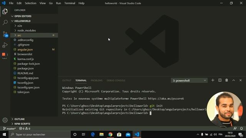Open the Run menu
246x138 pixels.
58,3
